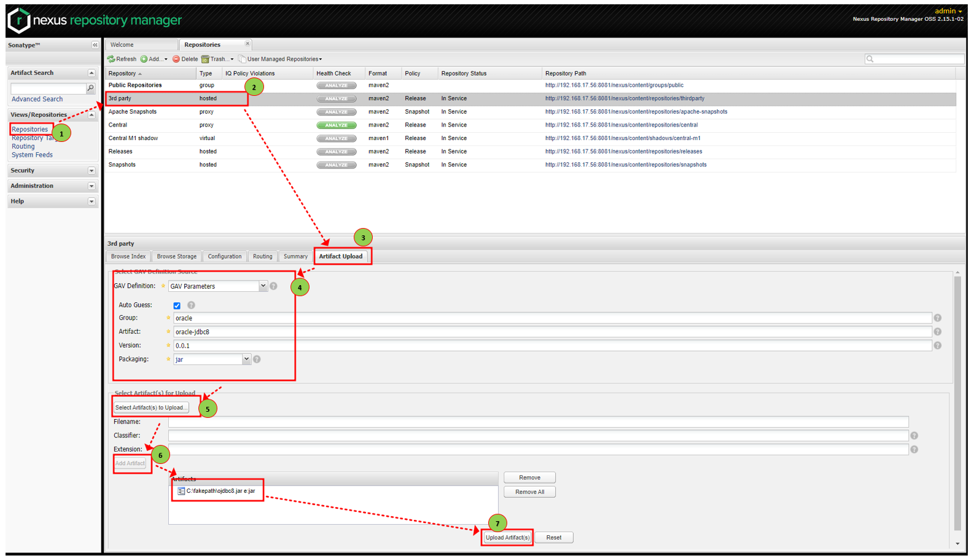Viewport: 977px width, 558px height.
Task: Sort by the Repository column header
Action: click(151, 74)
